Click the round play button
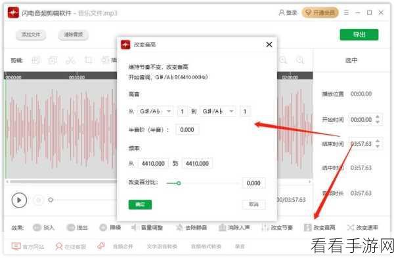Screen dimensions: 394x258 click(x=19, y=200)
